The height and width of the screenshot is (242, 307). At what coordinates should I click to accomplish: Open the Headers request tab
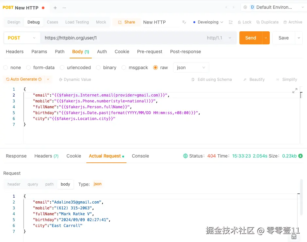pyautogui.click(x=15, y=52)
